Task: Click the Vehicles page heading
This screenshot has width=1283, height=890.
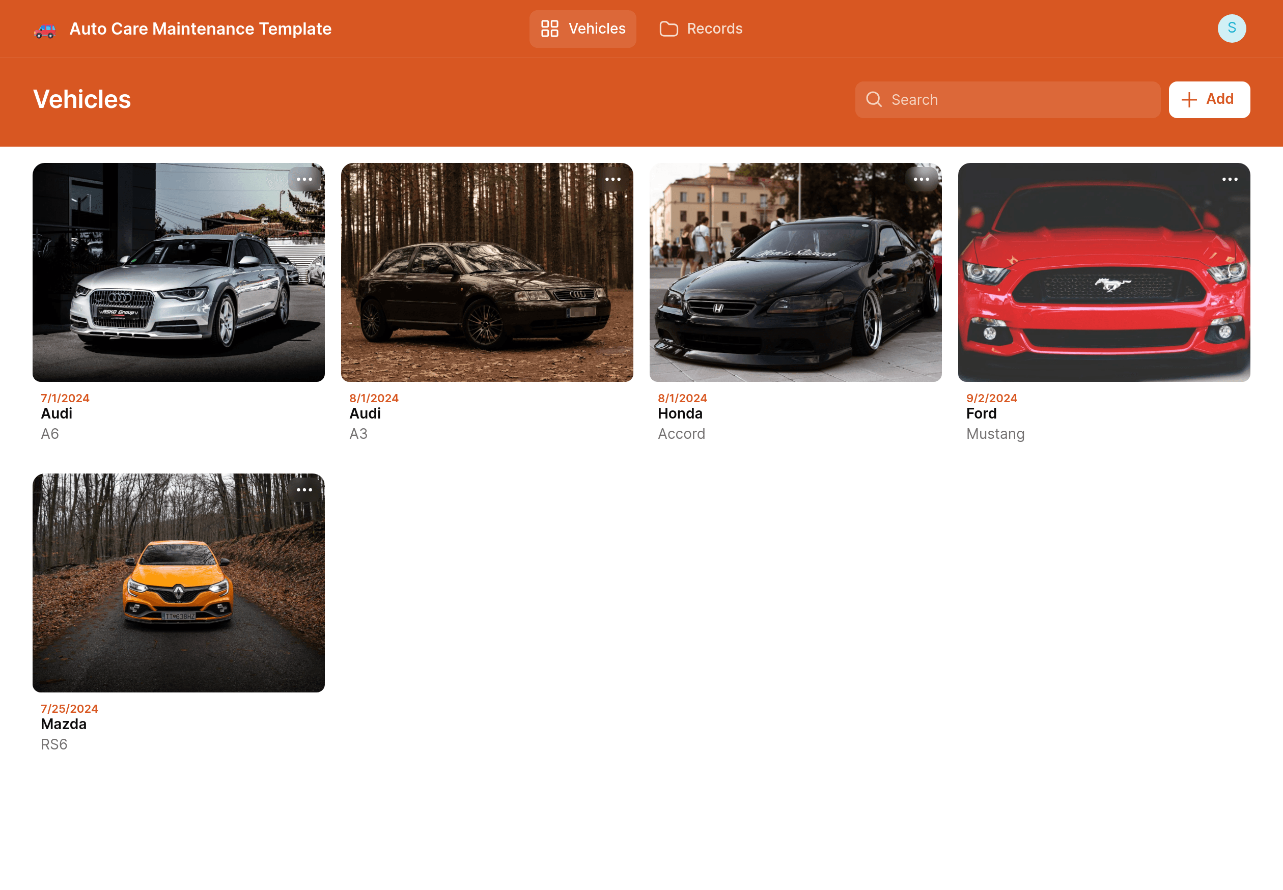Action: coord(82,99)
